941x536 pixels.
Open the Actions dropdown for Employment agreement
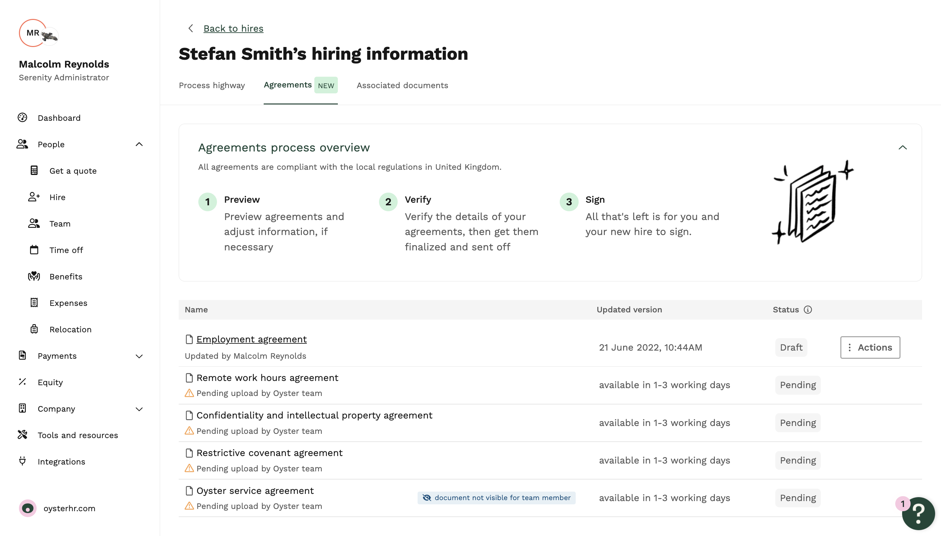[870, 347]
